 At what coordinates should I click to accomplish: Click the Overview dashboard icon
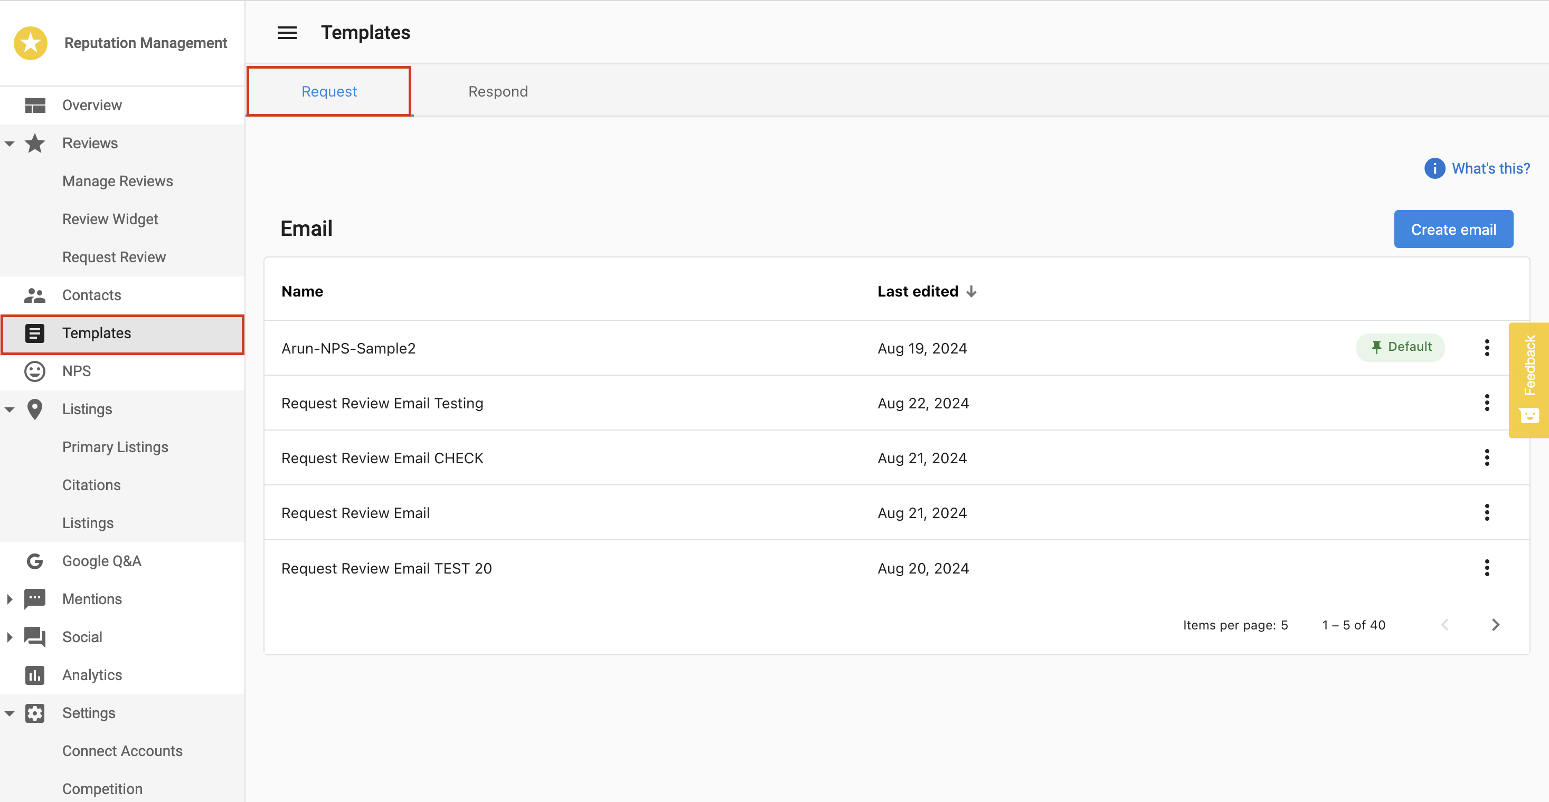tap(34, 104)
